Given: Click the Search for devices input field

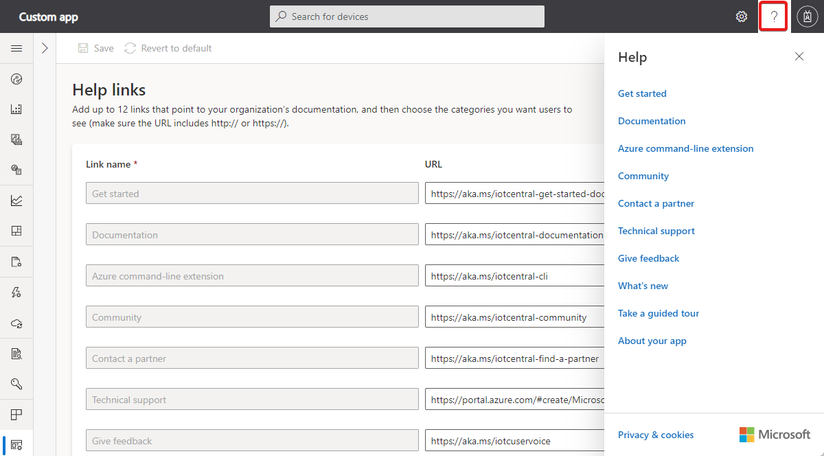Looking at the screenshot, I should coord(407,16).
